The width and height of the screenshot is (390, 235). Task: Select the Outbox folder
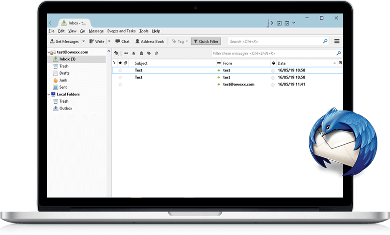pos(66,108)
